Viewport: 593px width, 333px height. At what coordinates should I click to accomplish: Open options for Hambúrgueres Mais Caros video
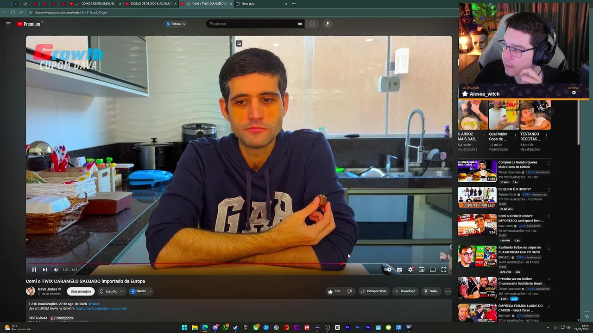[549, 163]
